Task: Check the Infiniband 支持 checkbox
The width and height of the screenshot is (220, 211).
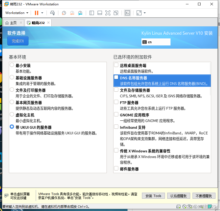Action: (116, 127)
